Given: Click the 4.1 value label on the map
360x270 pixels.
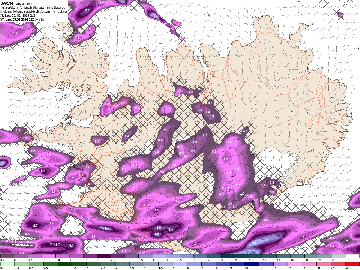Looking at the screenshot, I should (x=104, y=229).
